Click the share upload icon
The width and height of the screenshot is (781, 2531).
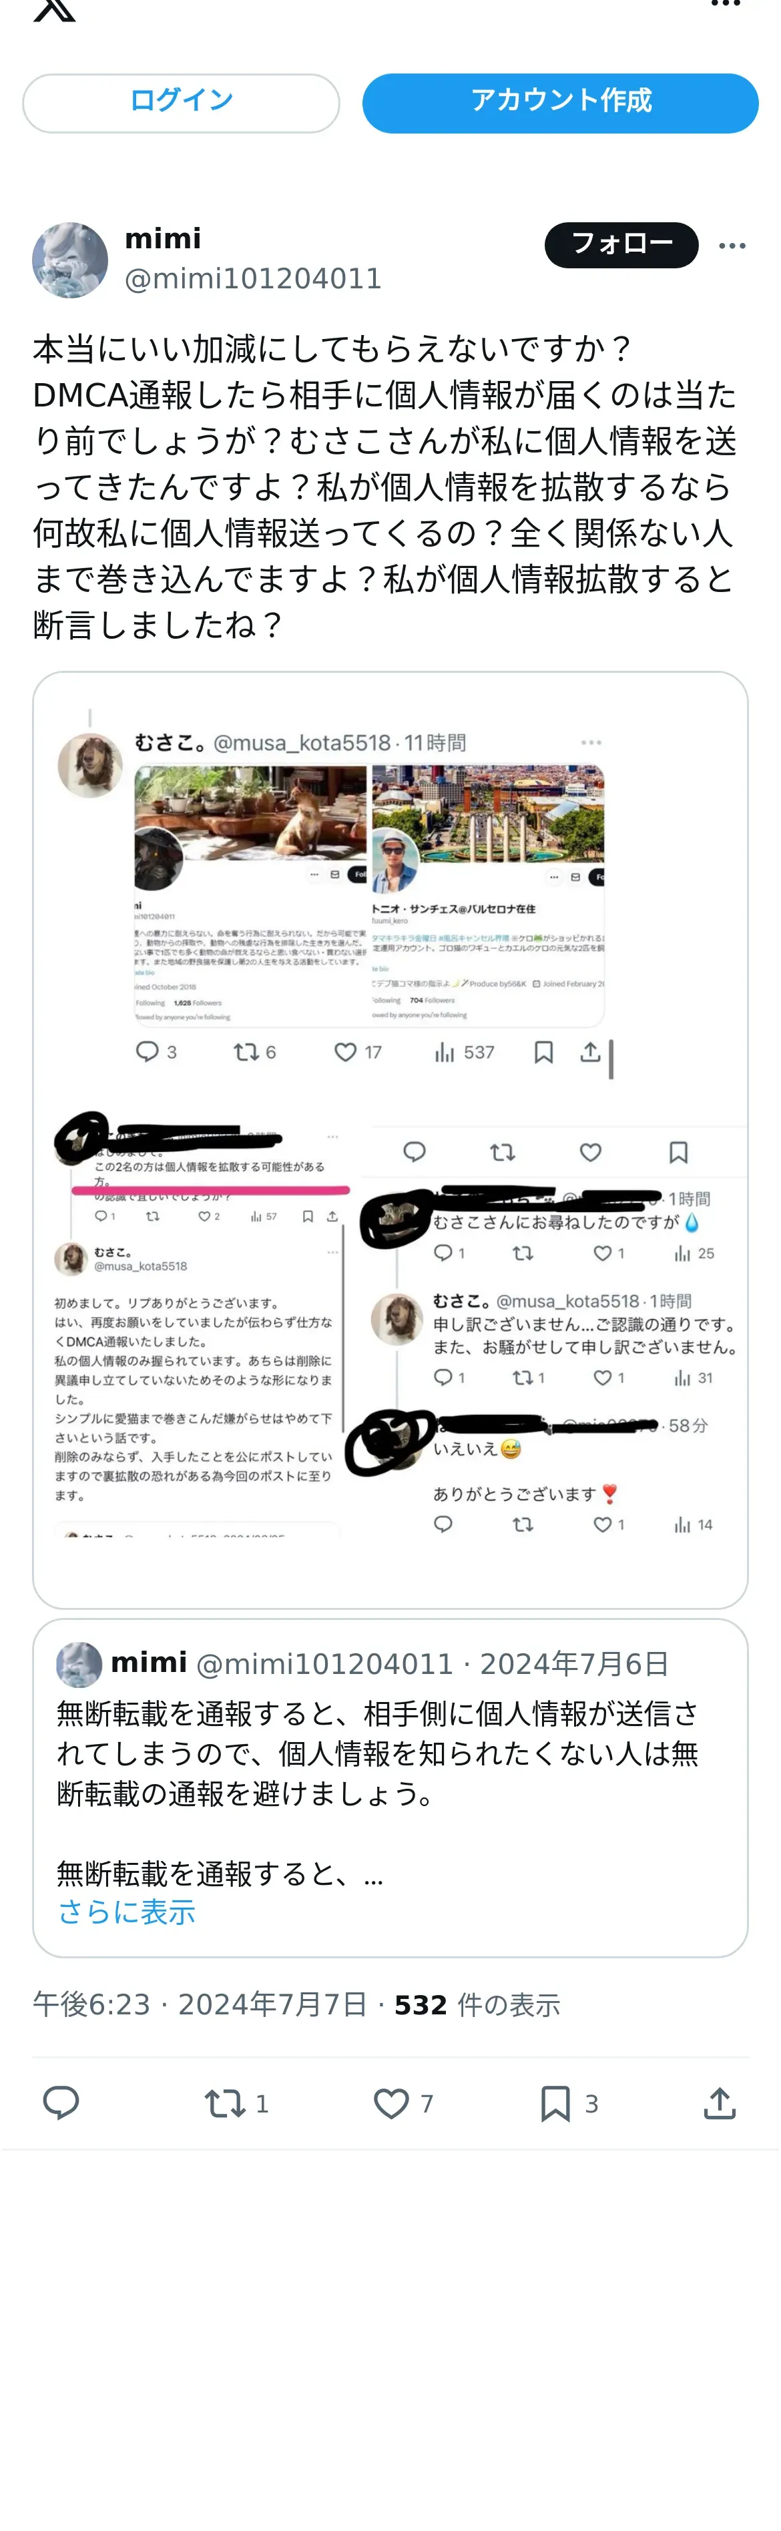click(720, 2102)
